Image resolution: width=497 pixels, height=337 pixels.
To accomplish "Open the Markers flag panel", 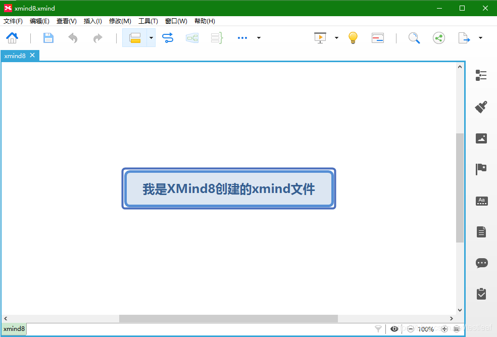I will (x=481, y=169).
